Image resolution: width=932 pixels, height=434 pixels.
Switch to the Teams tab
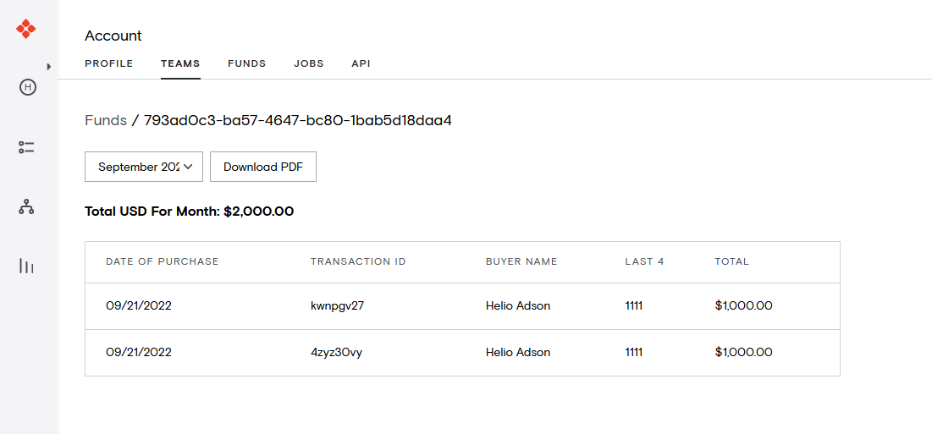(x=180, y=63)
